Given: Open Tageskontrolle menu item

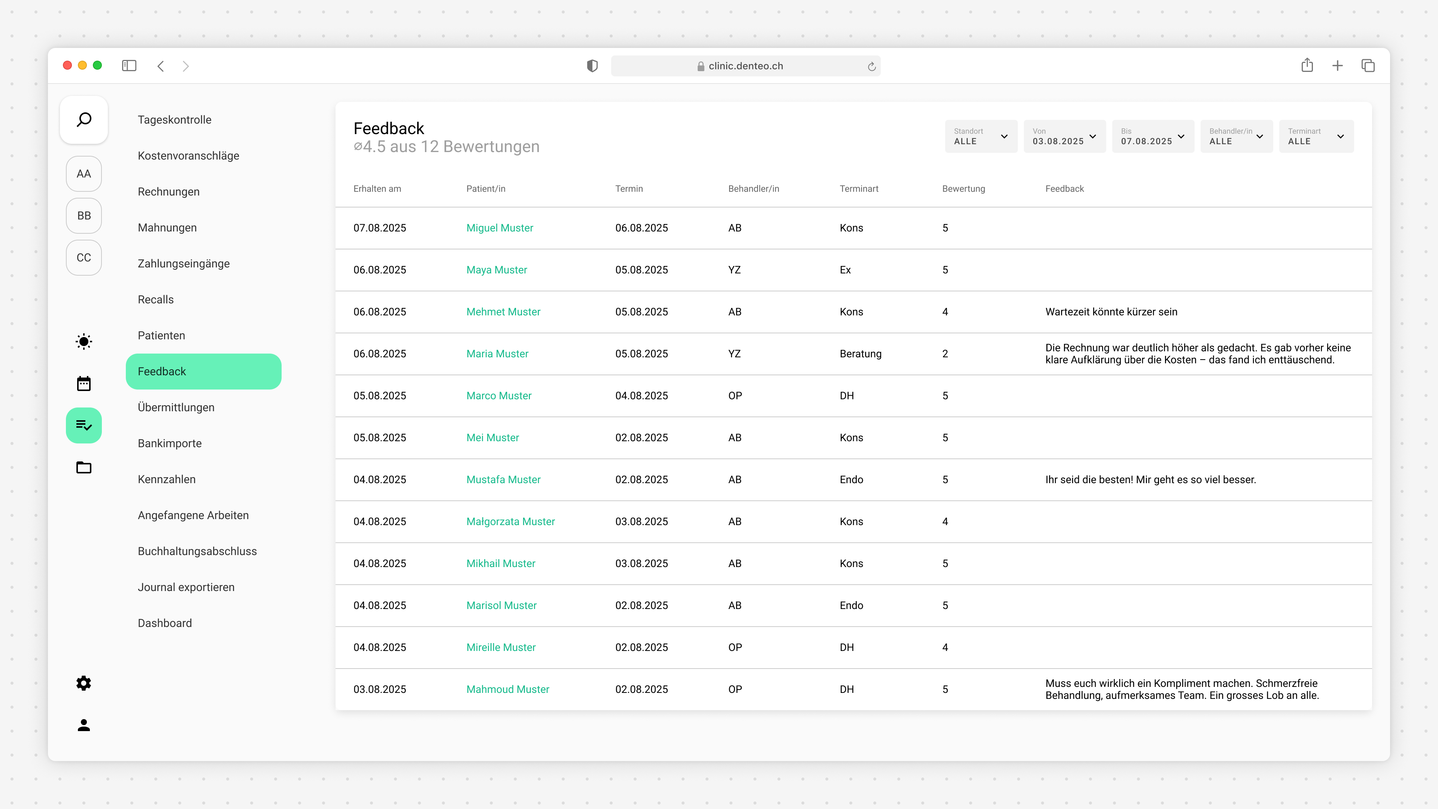Looking at the screenshot, I should pos(174,119).
